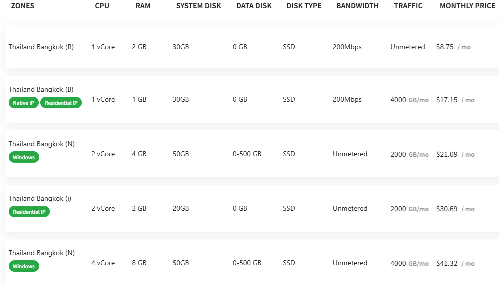Select the SYSTEM DISK column header
Screen dimensions: 499x284
[197, 6]
